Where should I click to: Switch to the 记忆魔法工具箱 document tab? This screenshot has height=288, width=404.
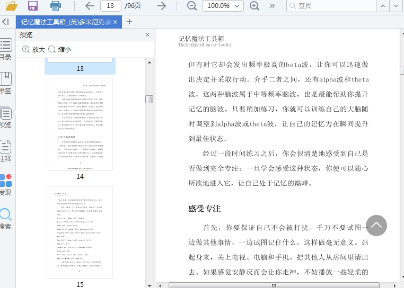point(66,22)
